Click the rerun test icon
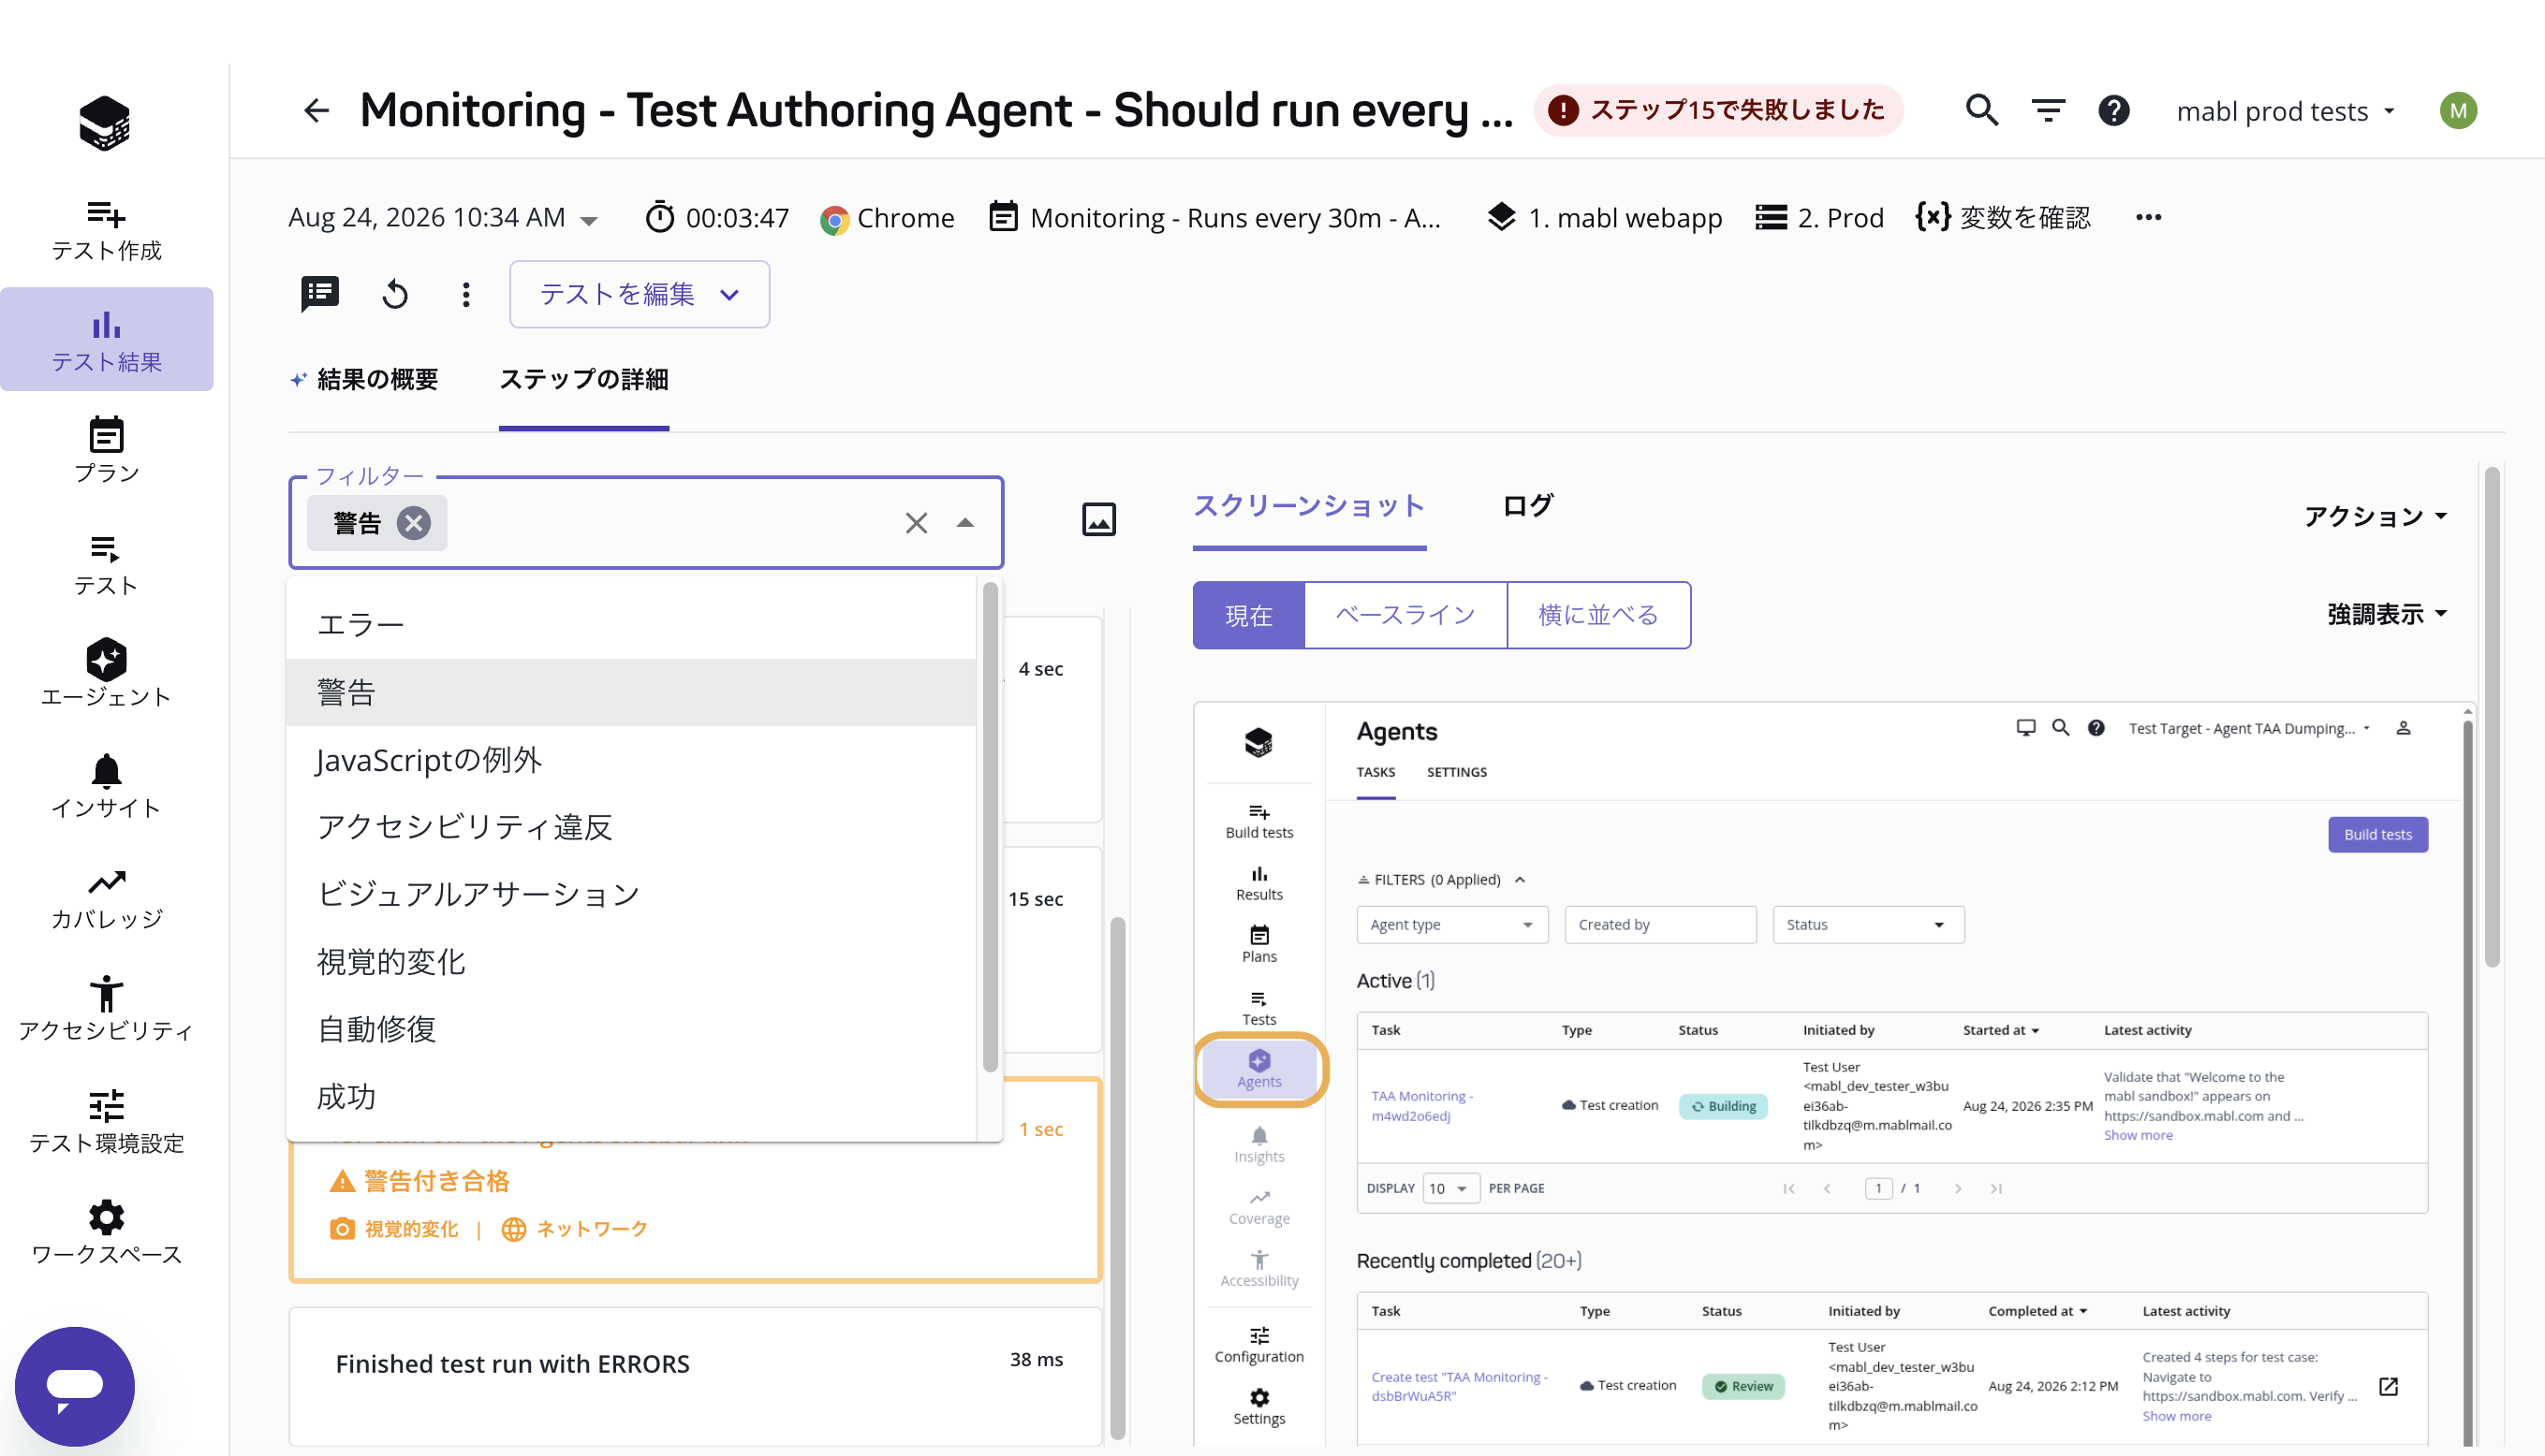 [395, 294]
